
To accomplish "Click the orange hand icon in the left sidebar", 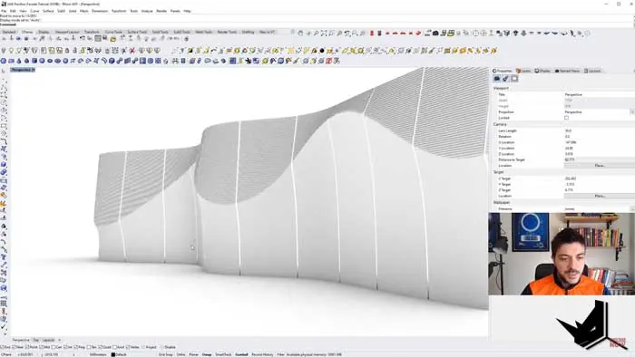I will tap(4, 204).
